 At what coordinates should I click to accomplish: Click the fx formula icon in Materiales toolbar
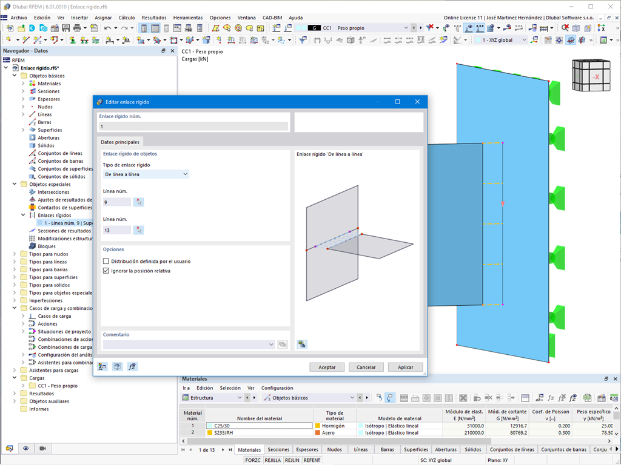(551, 398)
